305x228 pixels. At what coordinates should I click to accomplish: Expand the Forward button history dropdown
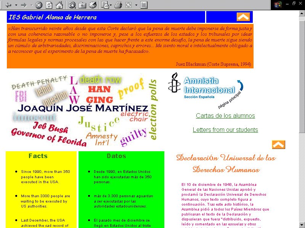[x=31, y=5]
